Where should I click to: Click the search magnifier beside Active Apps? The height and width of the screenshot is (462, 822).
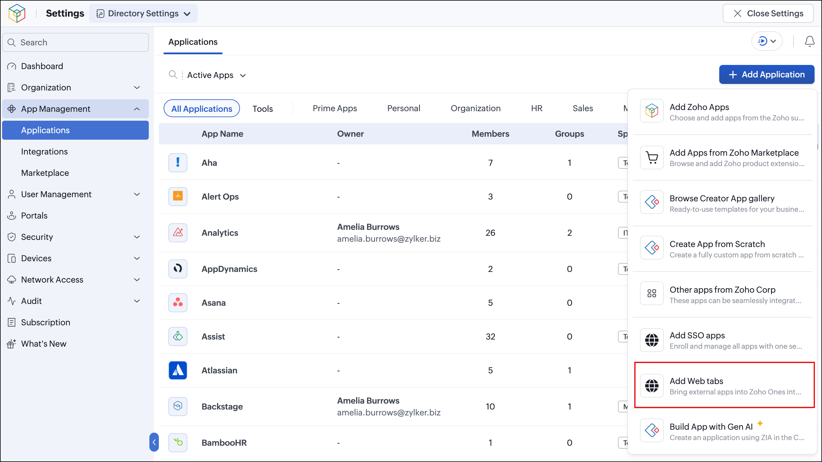(x=173, y=74)
